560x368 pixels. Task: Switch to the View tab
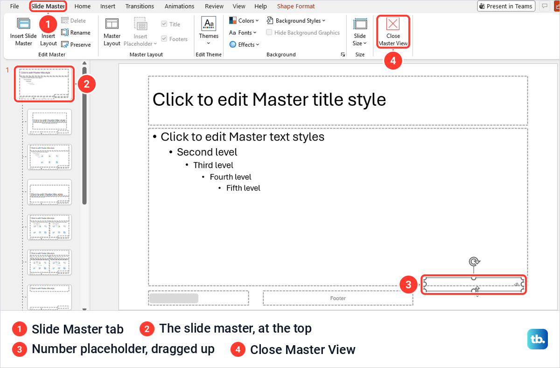coord(239,6)
